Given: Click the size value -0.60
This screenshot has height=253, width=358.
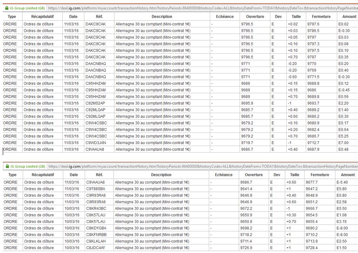Looking at the screenshot, I should click(x=292, y=77).
